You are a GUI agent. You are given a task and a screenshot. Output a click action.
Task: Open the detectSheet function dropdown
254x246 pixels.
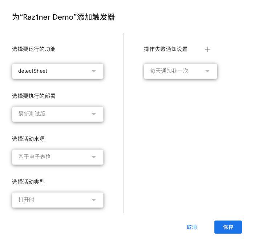[58, 71]
